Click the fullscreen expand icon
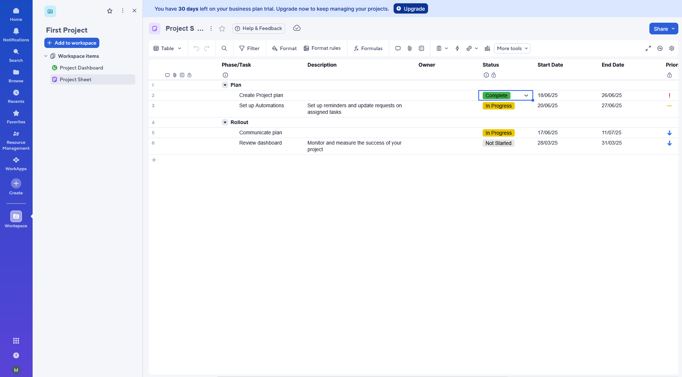682x377 pixels. coord(648,48)
